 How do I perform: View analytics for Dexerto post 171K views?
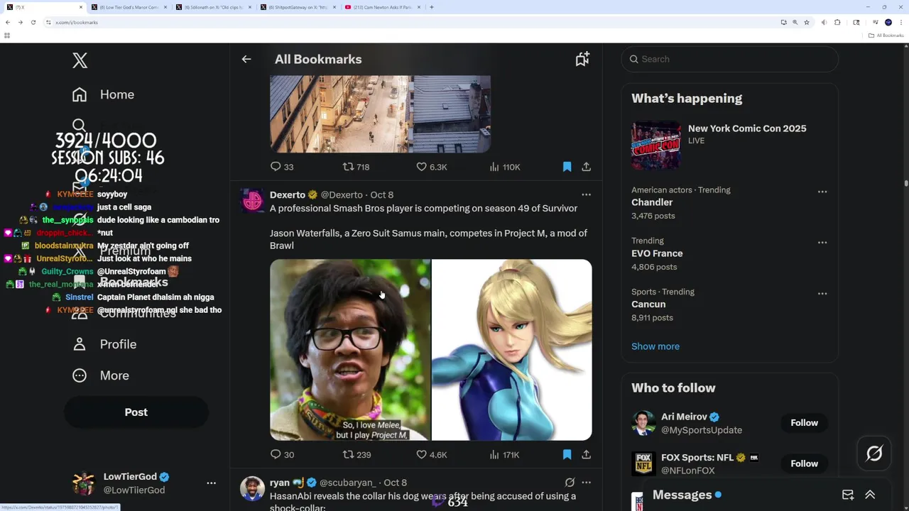pyautogui.click(x=504, y=455)
